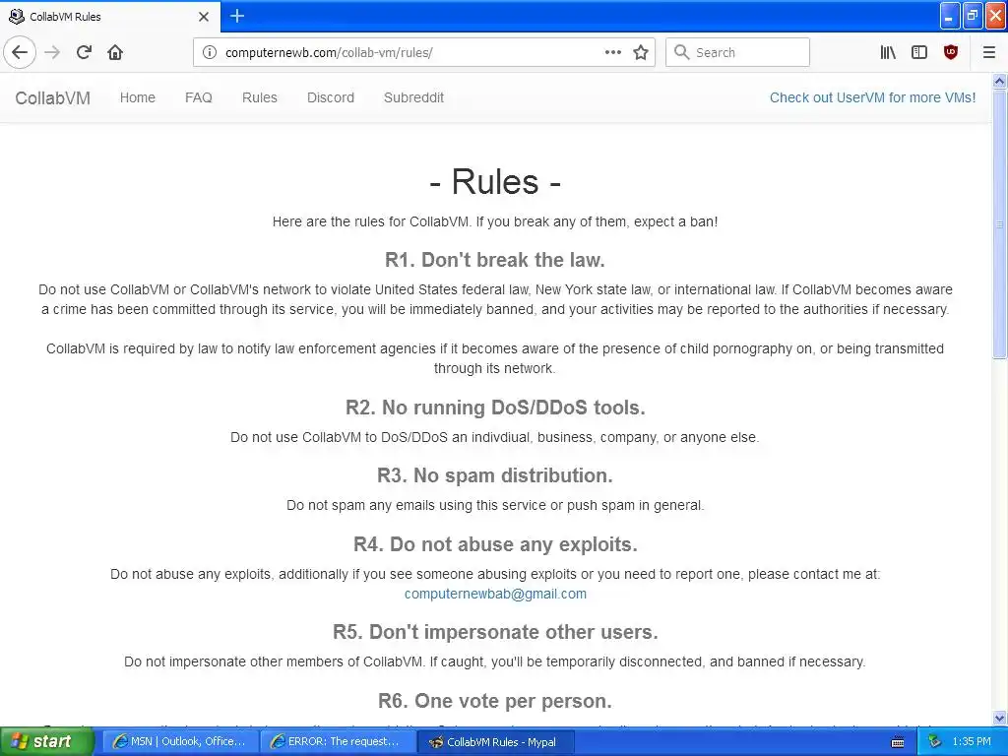Click the CollabVM brand link
The height and width of the screenshot is (756, 1008).
[x=53, y=98]
